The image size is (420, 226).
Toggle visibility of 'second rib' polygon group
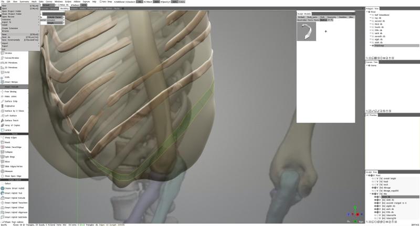tap(373, 21)
